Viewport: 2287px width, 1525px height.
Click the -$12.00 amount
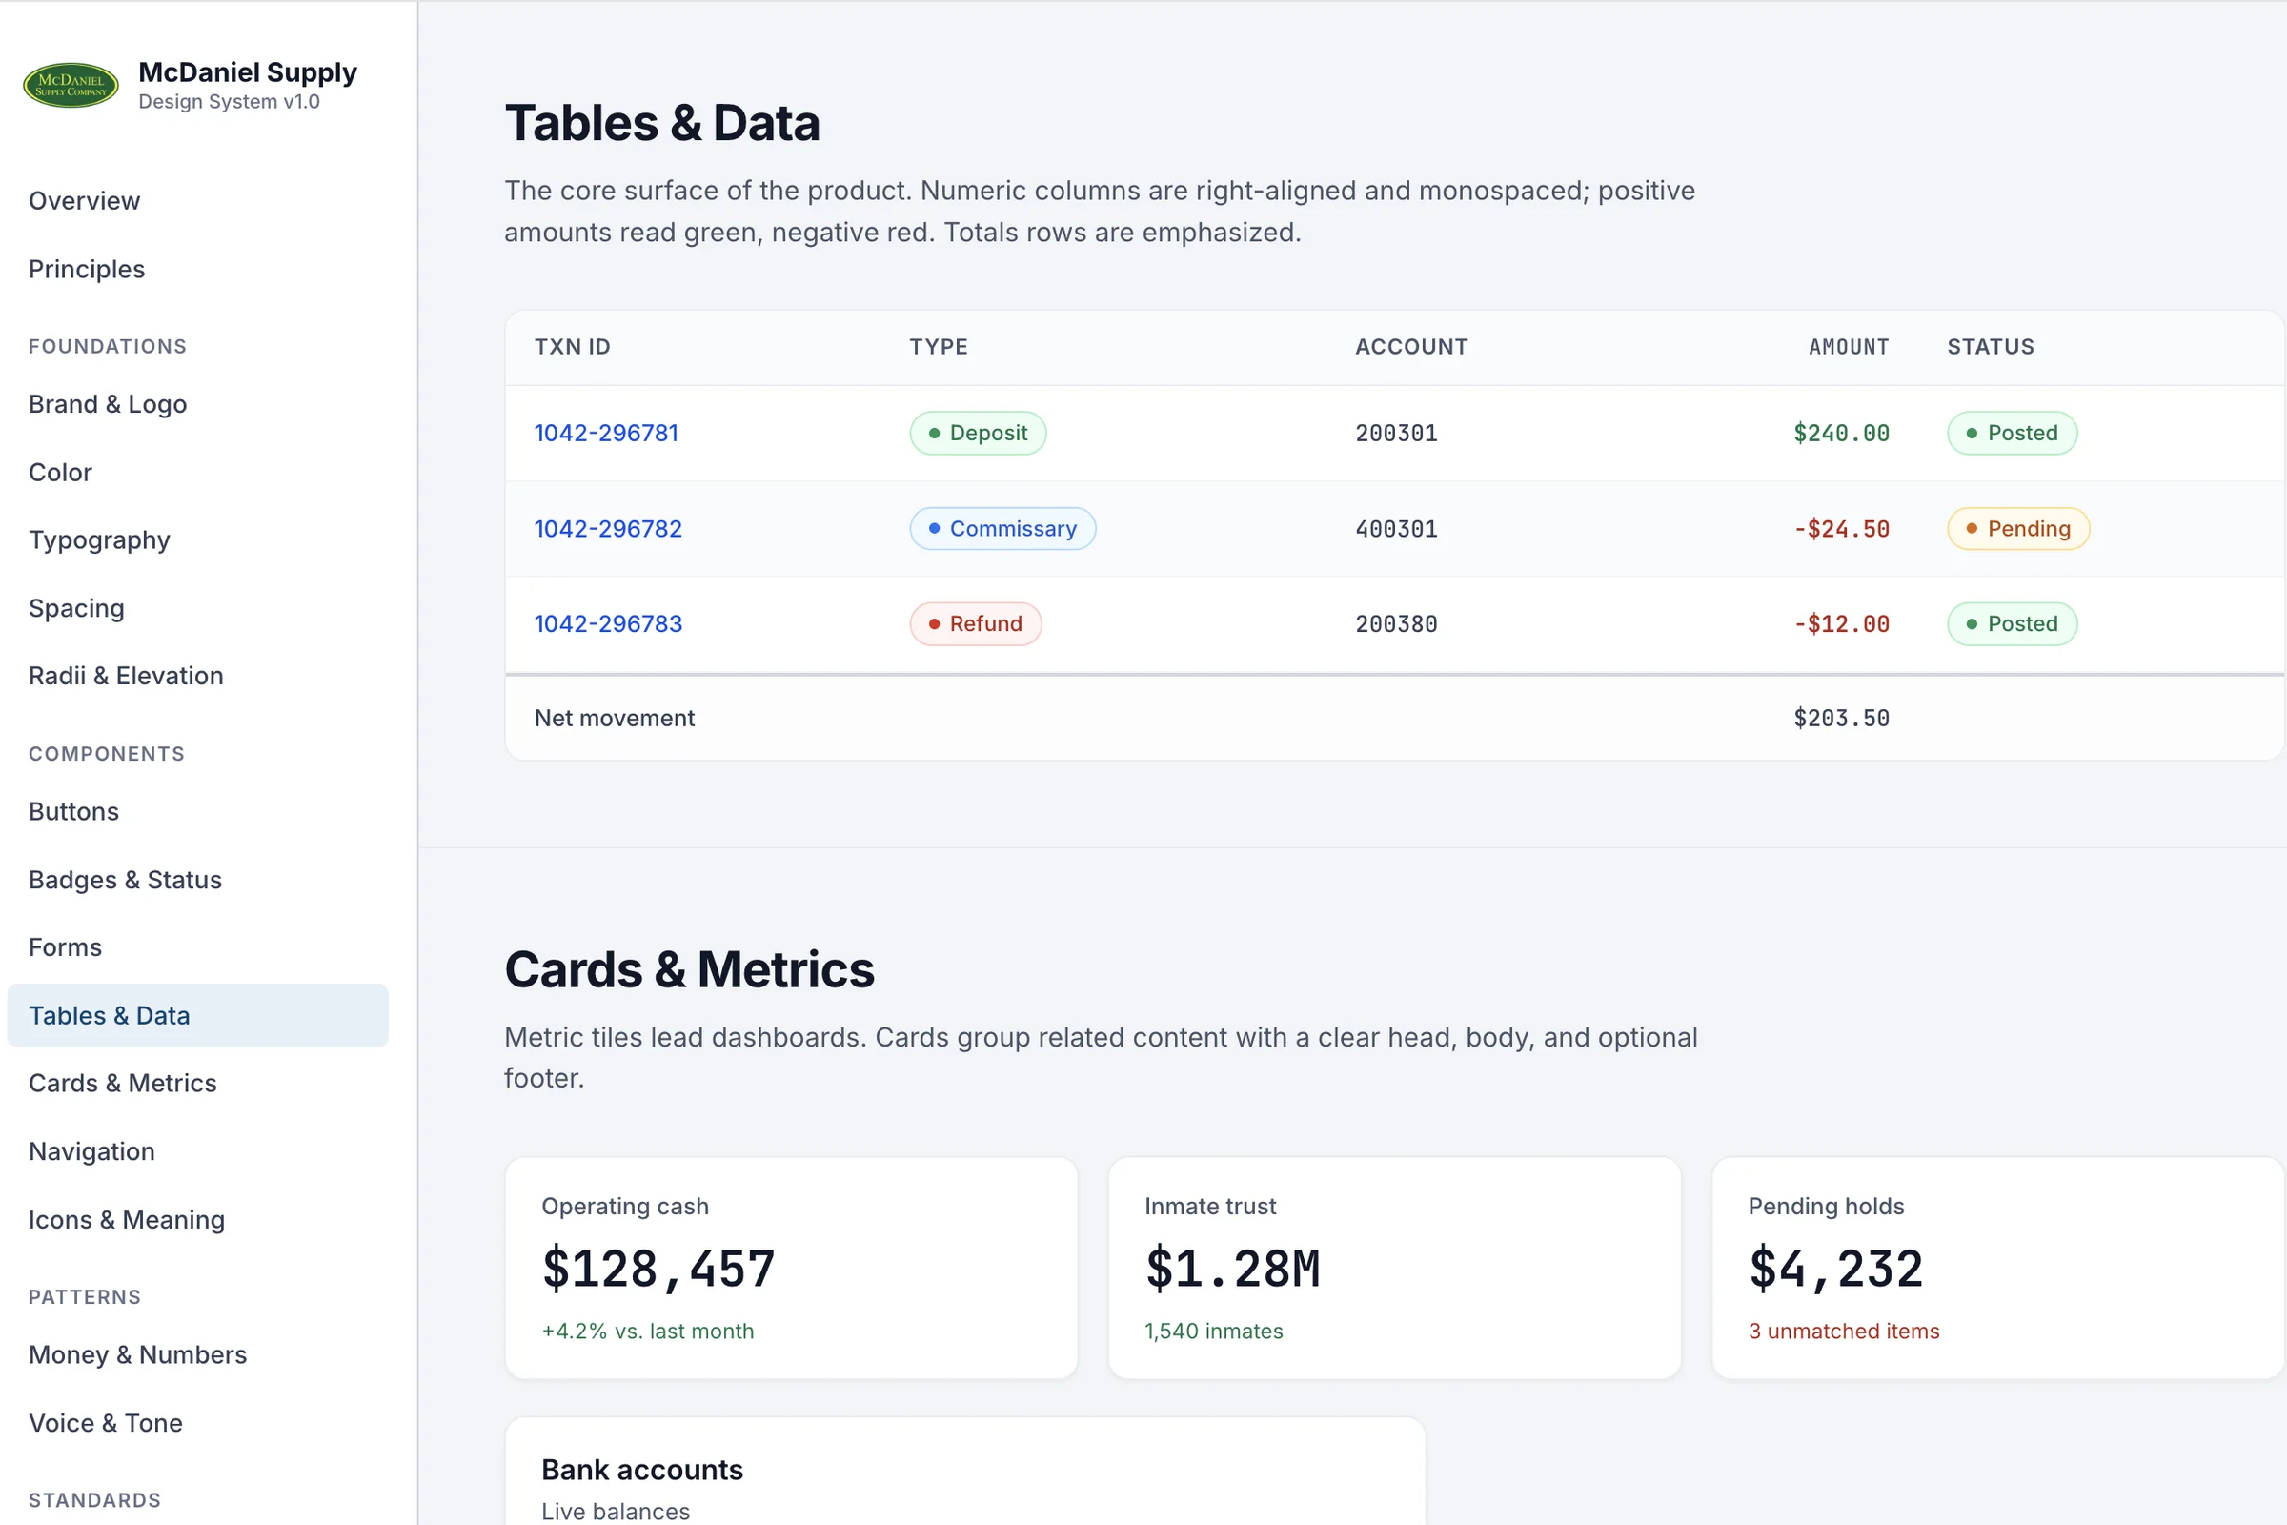click(x=1842, y=623)
